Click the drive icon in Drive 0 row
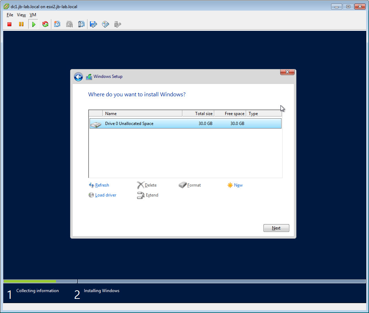 point(96,125)
